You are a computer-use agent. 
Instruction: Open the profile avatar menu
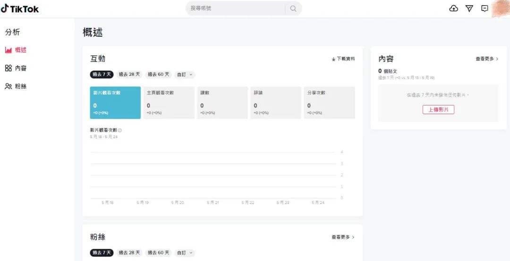[x=500, y=9]
